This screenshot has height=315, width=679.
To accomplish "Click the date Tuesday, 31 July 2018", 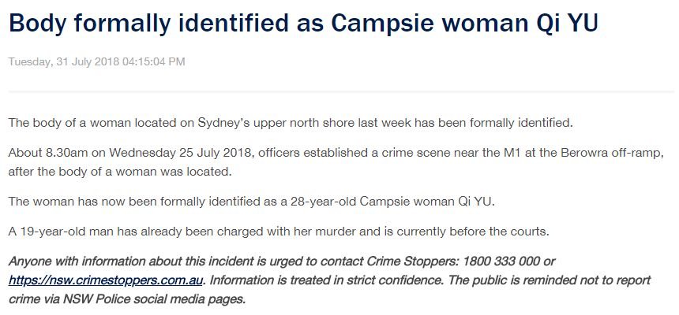I will [x=64, y=61].
